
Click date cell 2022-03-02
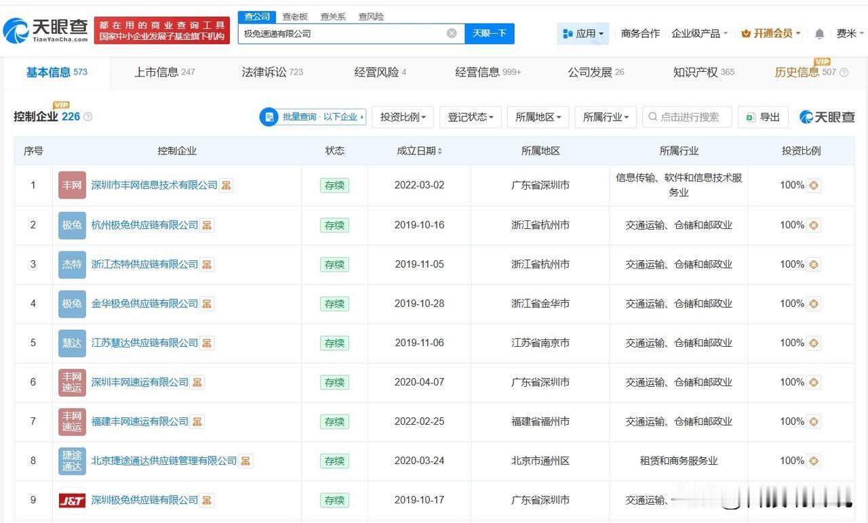click(x=419, y=185)
